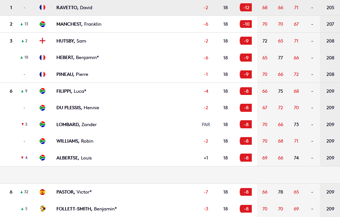Screen dimensions: 340x217
Task: Click the red down arrow in ALBERTSE's row
Action: click(22, 158)
